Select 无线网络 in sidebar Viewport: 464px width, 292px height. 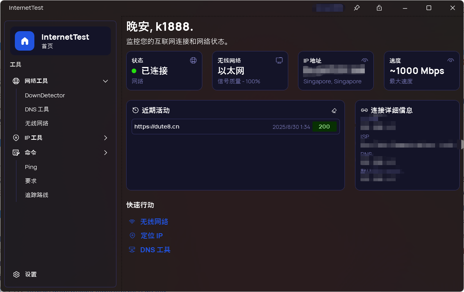(37, 123)
